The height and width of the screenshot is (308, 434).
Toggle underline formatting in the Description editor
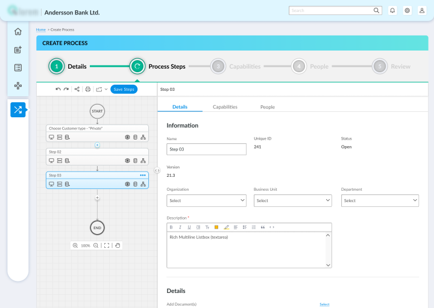point(189,227)
